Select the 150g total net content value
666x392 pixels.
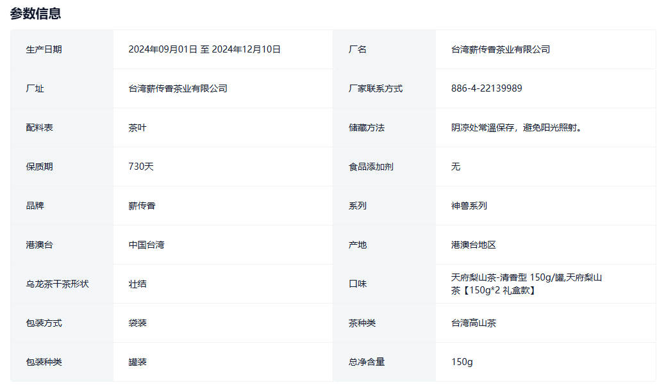pos(462,362)
